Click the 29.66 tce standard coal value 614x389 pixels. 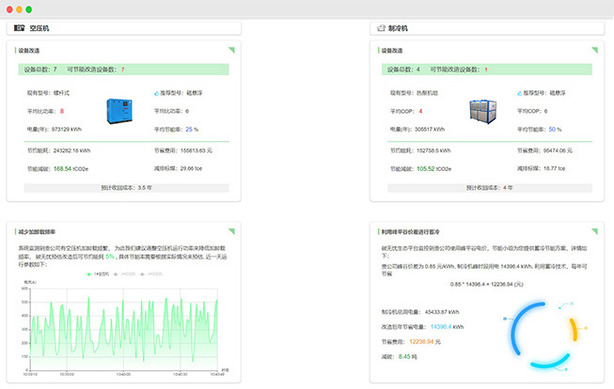pyautogui.click(x=191, y=169)
